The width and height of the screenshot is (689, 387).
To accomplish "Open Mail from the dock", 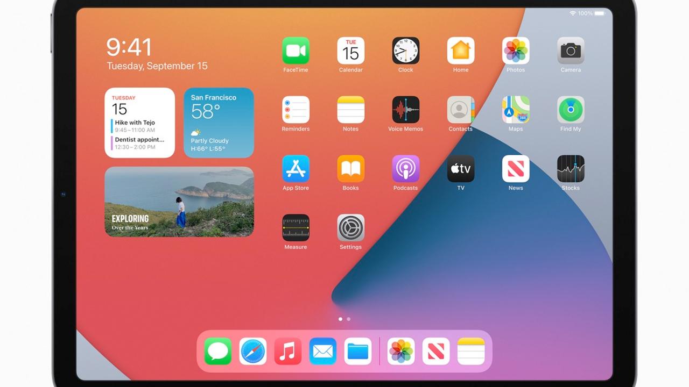I will pyautogui.click(x=323, y=352).
